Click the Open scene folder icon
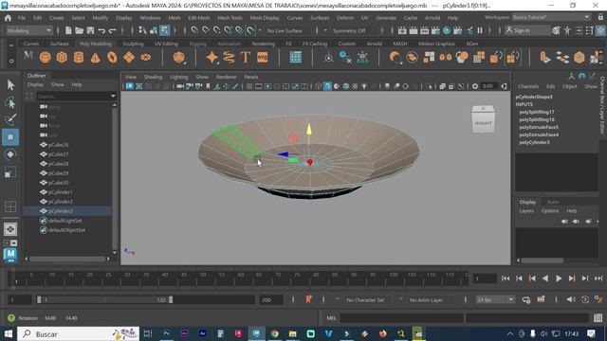Viewport: 607px width, 341px height. coord(80,30)
